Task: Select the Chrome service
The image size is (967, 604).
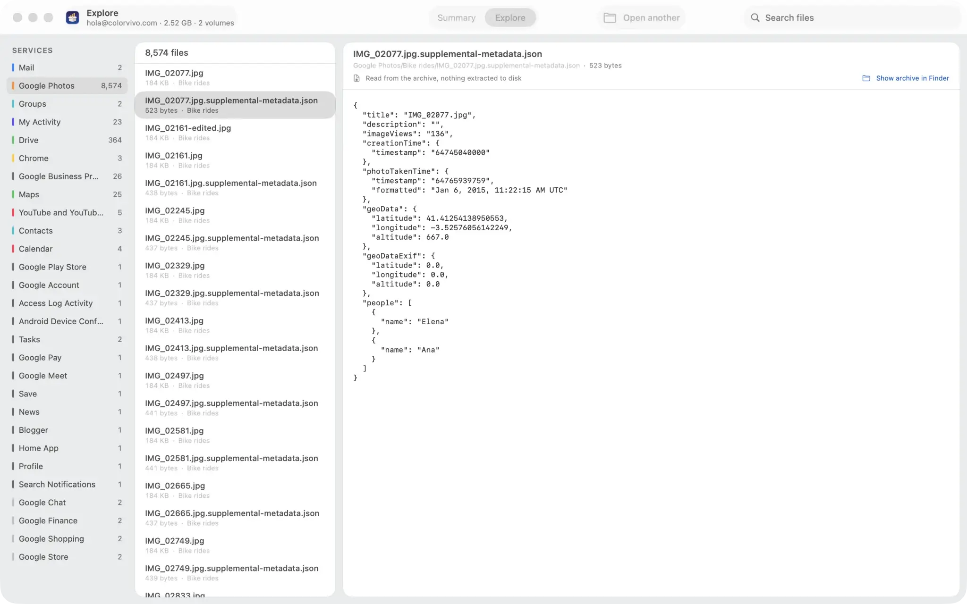Action: coord(67,158)
